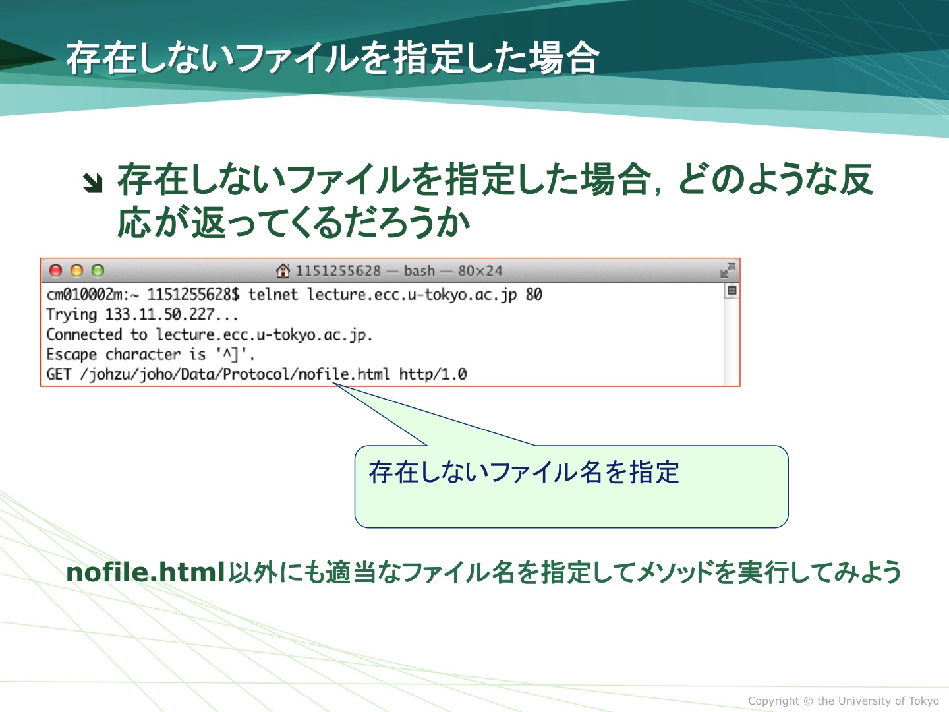Click the bottom text starting with nofile.html以外にも

(x=484, y=572)
